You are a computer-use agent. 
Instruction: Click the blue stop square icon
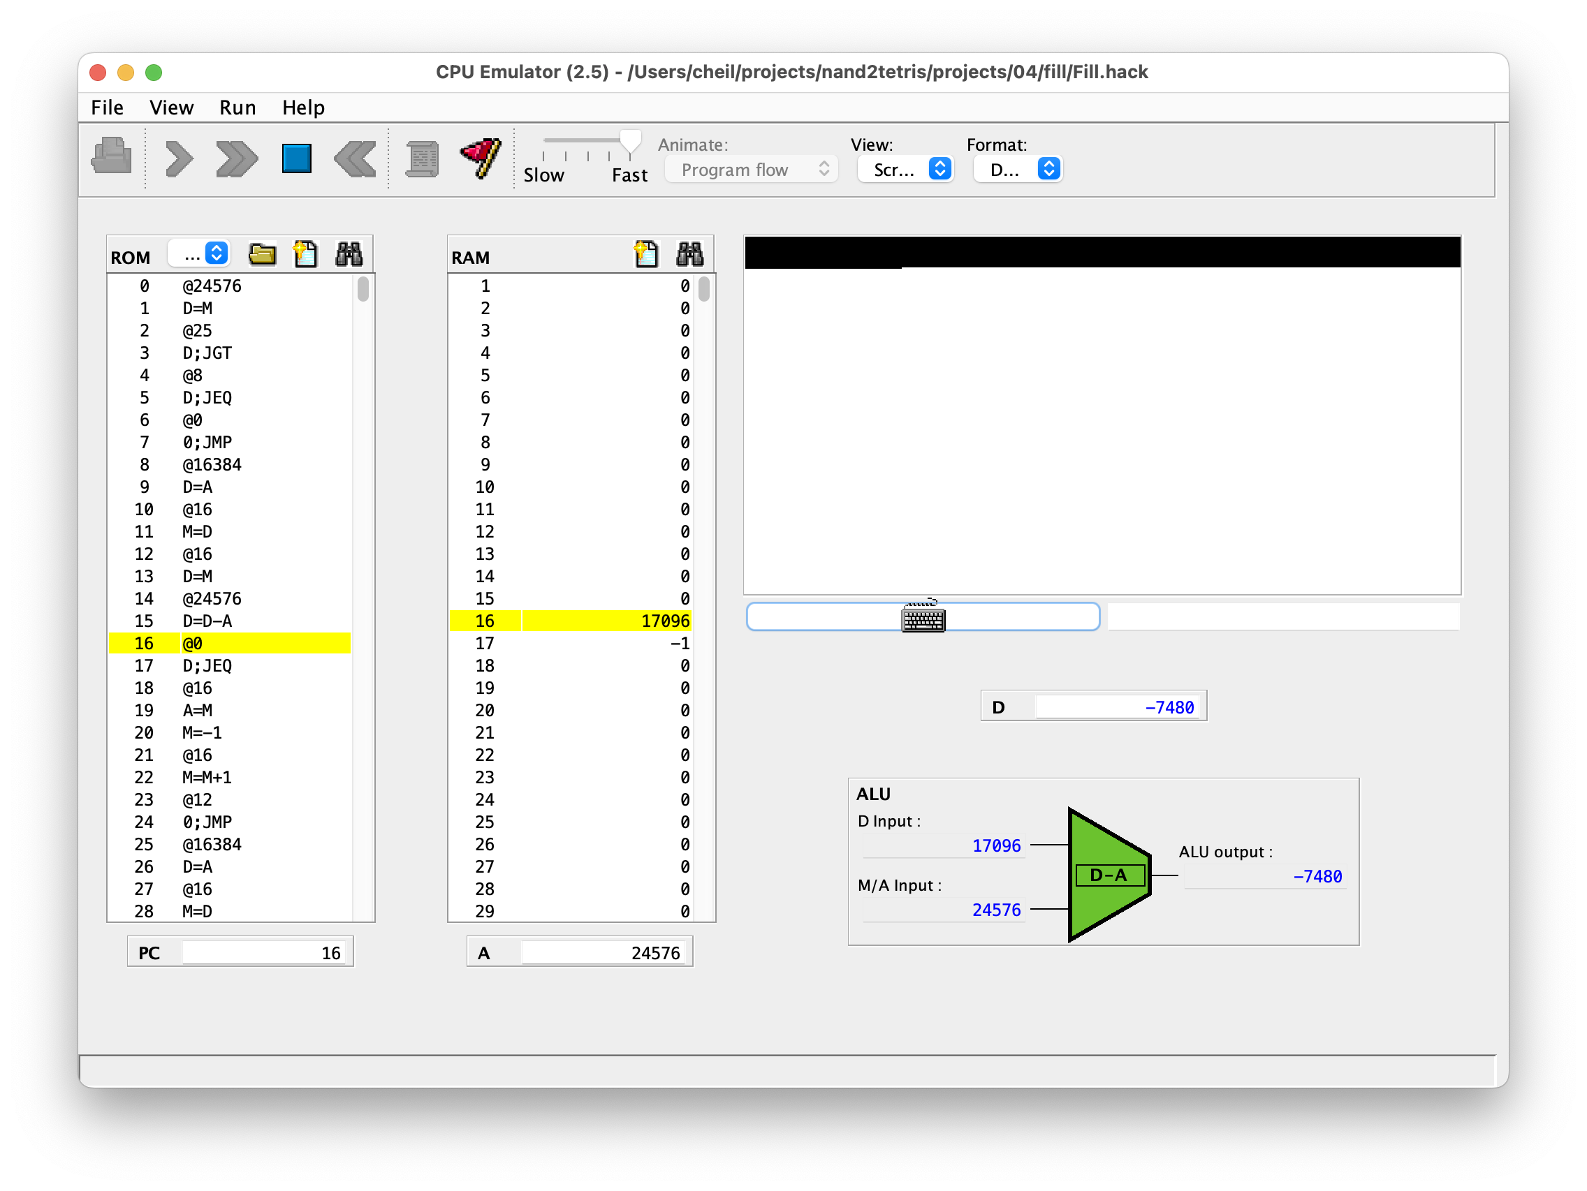pos(296,158)
